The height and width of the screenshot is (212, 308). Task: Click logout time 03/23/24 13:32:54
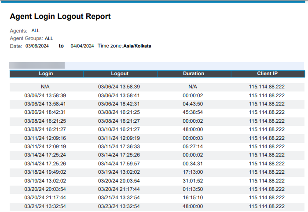119,206
